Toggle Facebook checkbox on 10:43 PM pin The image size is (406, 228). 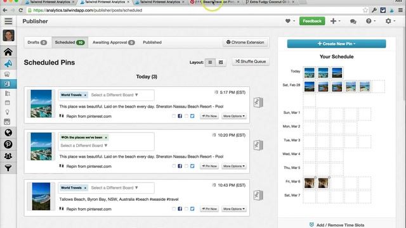pyautogui.click(x=174, y=209)
